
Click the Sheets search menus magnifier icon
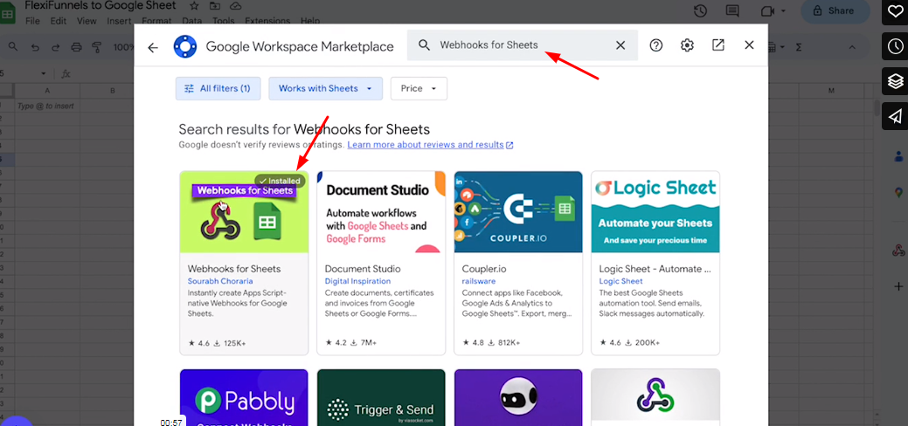(13, 47)
